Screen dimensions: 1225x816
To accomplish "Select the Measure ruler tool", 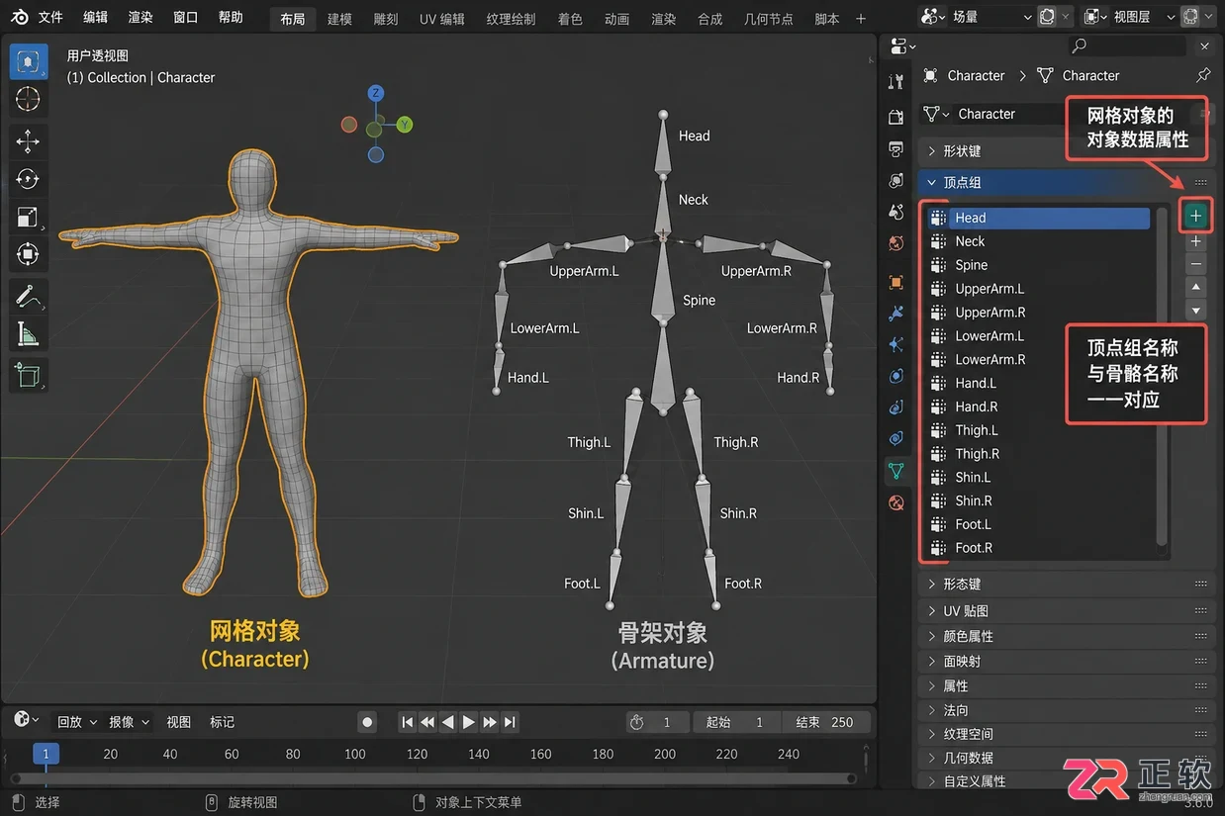I will (28, 334).
